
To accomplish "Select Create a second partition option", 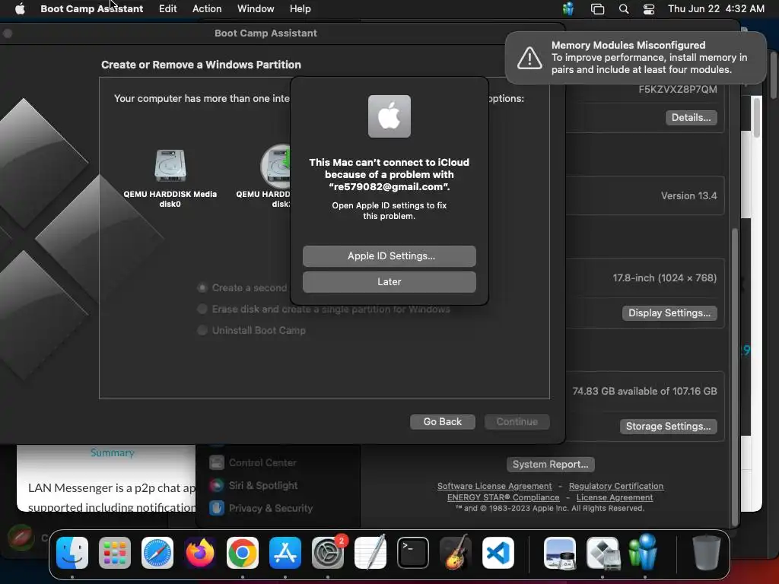I will click(202, 287).
